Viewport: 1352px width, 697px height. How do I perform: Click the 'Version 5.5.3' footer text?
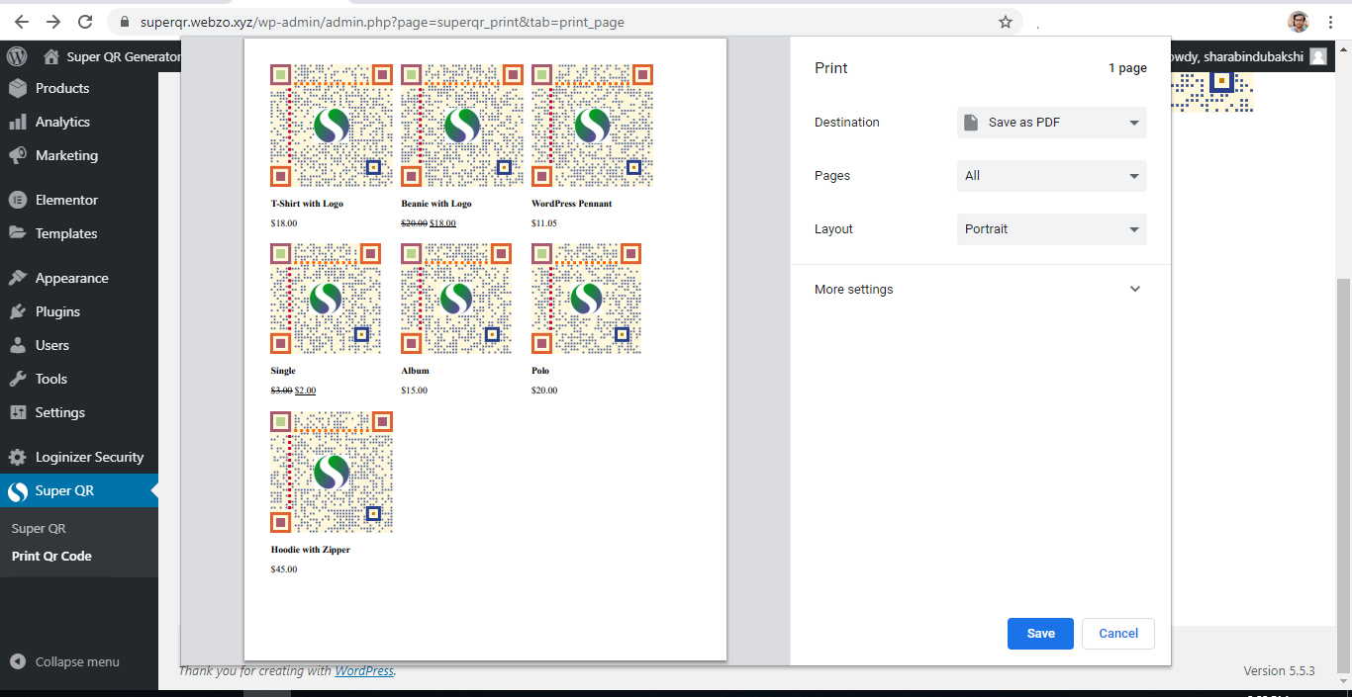click(1279, 670)
